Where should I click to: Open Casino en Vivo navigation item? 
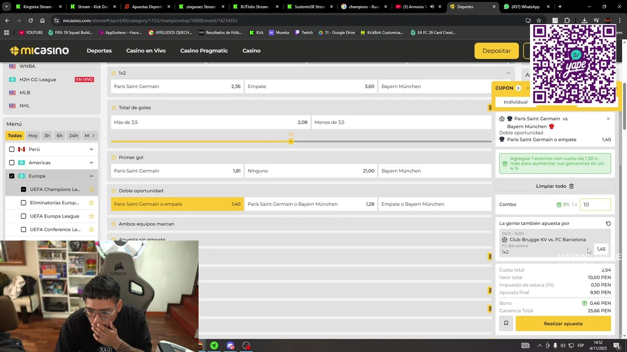tap(146, 51)
